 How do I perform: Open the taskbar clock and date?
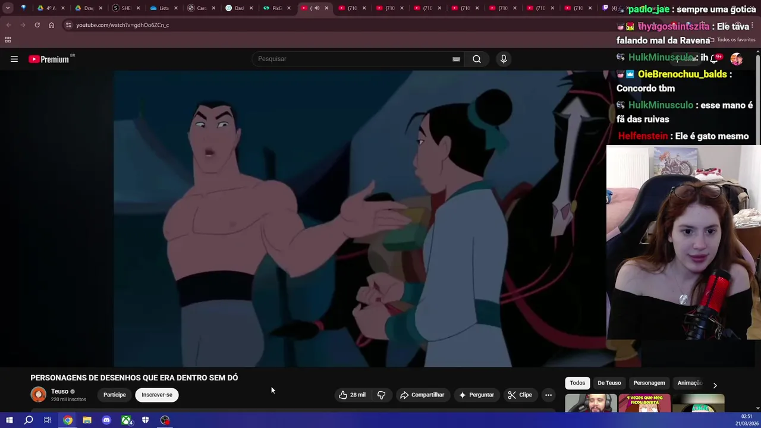pos(747,420)
